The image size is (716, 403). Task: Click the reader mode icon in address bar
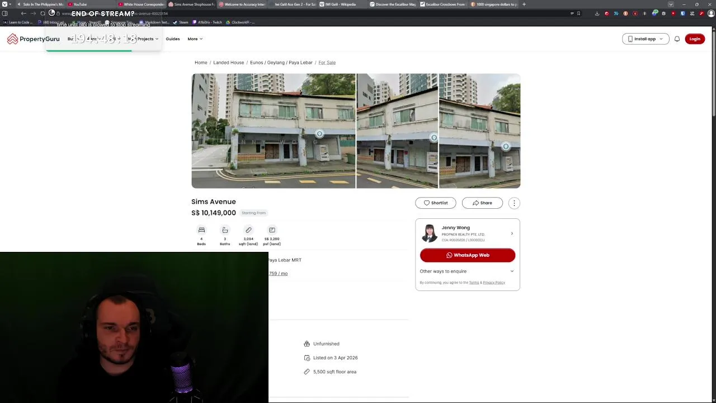[x=572, y=13]
